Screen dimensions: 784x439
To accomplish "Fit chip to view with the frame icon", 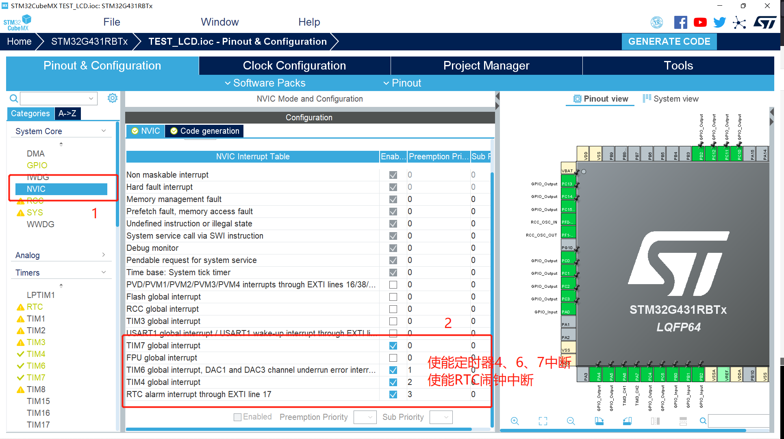I will pos(543,421).
